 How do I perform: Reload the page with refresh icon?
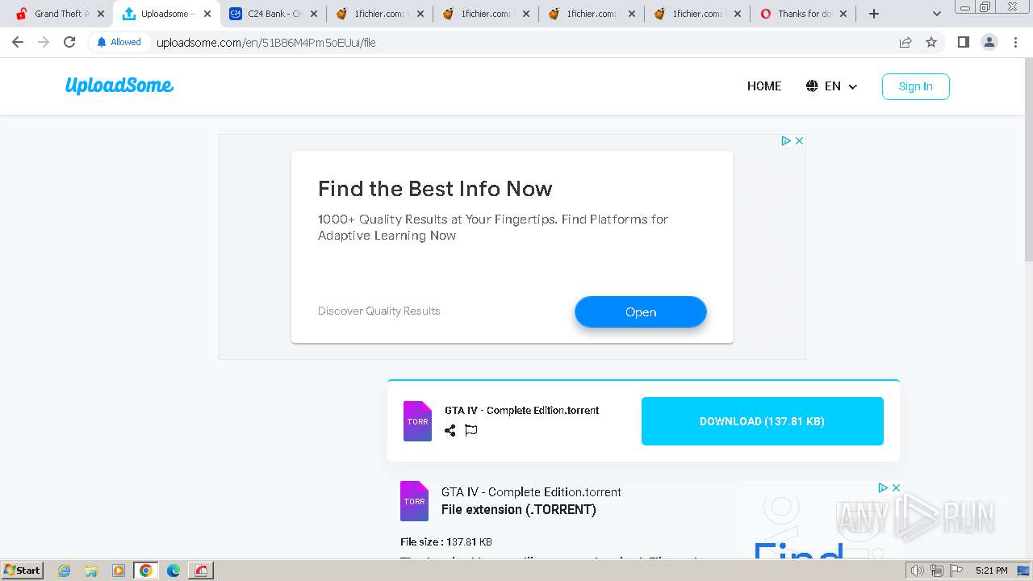[x=69, y=42]
